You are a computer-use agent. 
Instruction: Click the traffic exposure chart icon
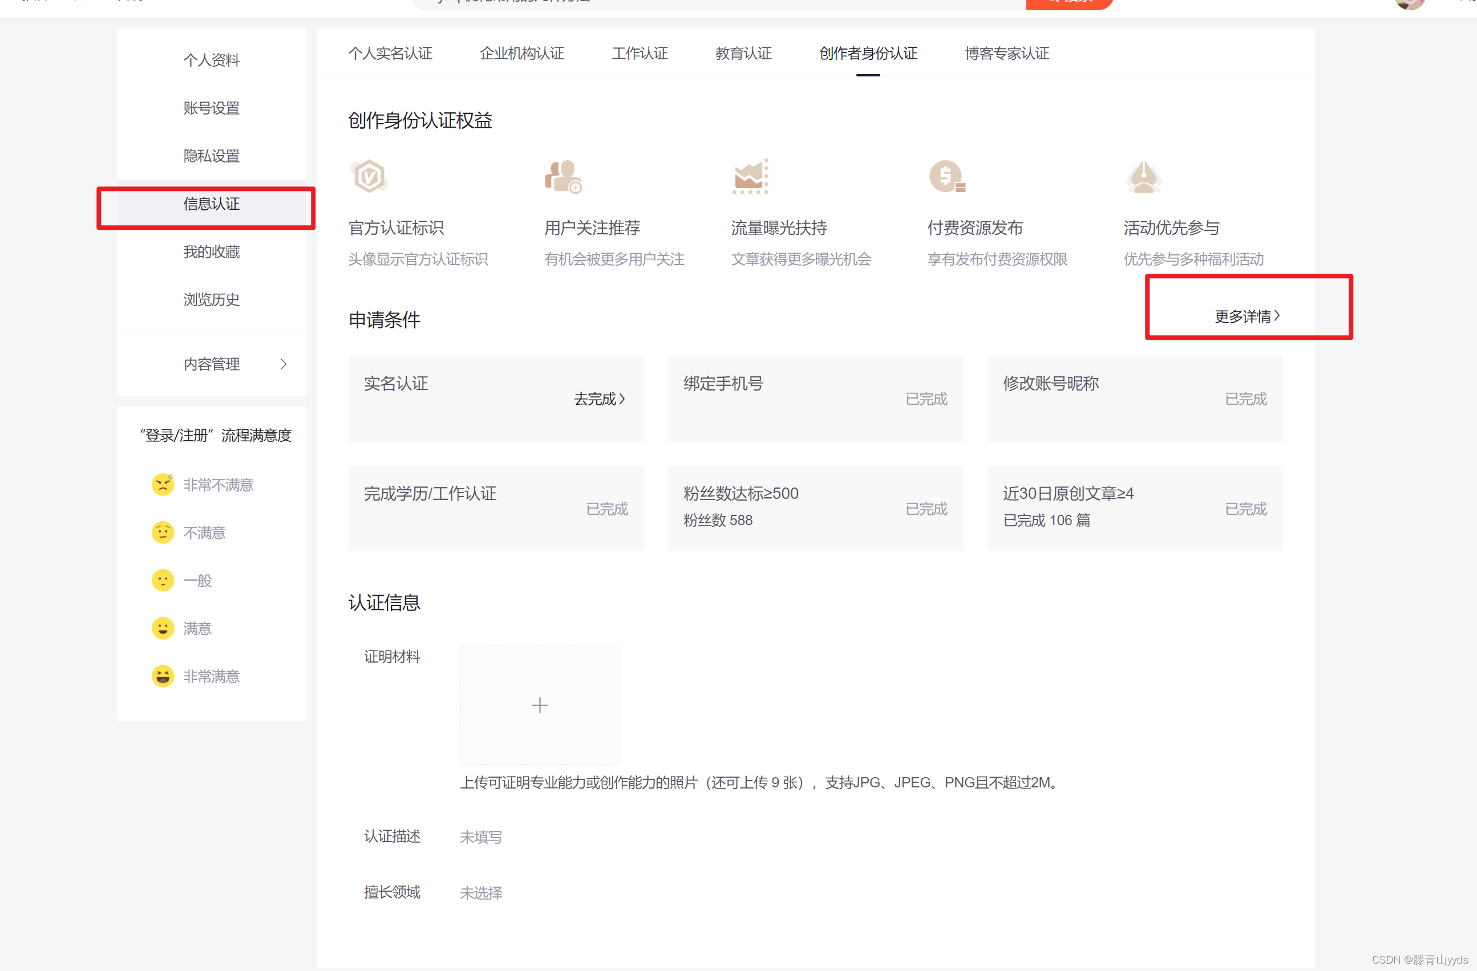750,176
